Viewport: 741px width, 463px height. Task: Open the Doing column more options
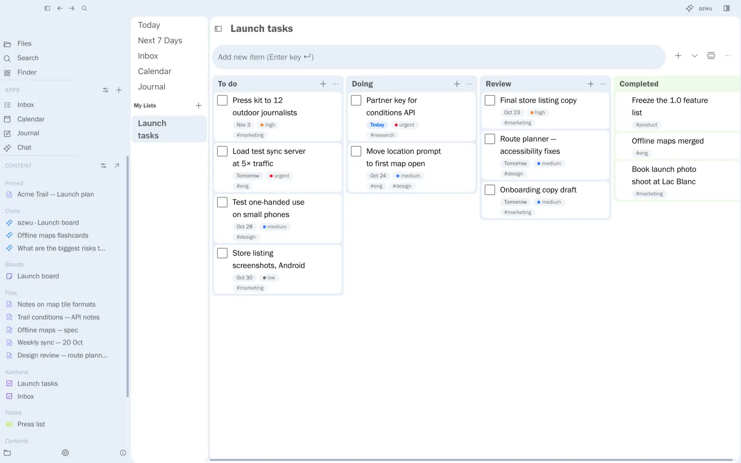[470, 84]
